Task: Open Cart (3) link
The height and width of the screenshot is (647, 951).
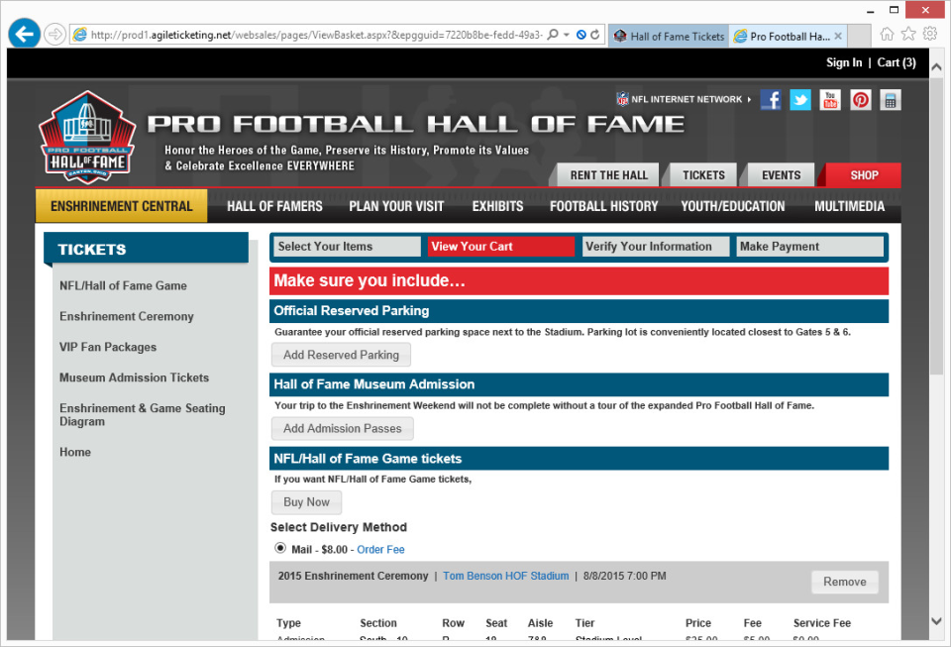Action: (897, 62)
